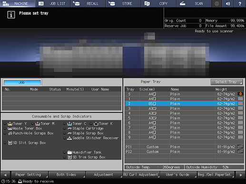The image size is (246, 184).
Task: Click the globe icon in top bar
Action: [x=216, y=3]
